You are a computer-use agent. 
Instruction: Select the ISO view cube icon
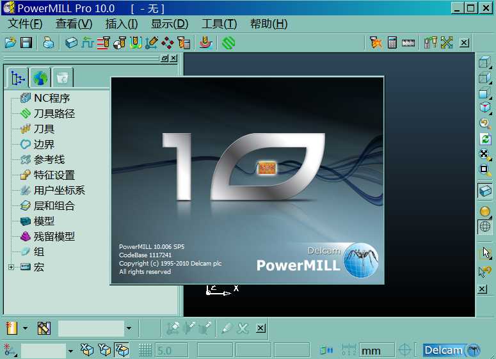pyautogui.click(x=485, y=108)
